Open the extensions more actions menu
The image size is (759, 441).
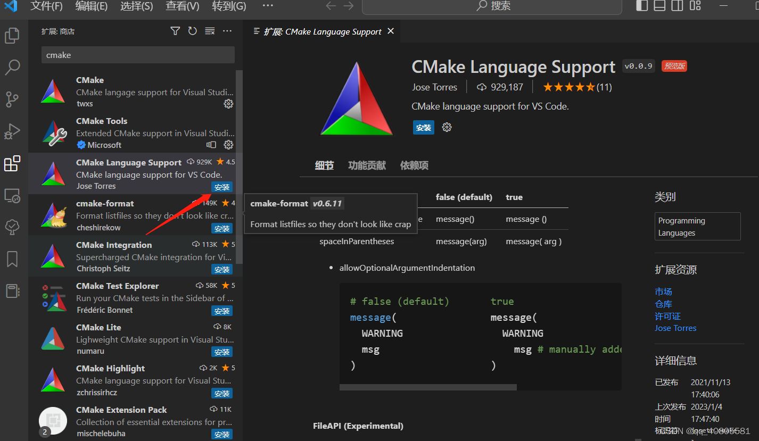227,31
